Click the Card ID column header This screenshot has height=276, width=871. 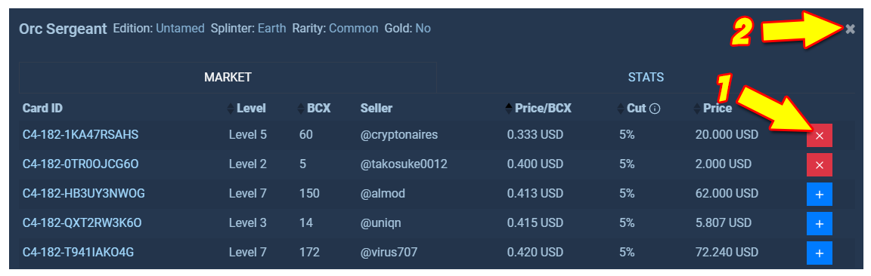pyautogui.click(x=42, y=109)
